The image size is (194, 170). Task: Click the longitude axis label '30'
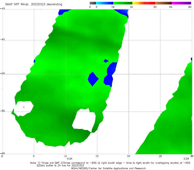pos(192,156)
